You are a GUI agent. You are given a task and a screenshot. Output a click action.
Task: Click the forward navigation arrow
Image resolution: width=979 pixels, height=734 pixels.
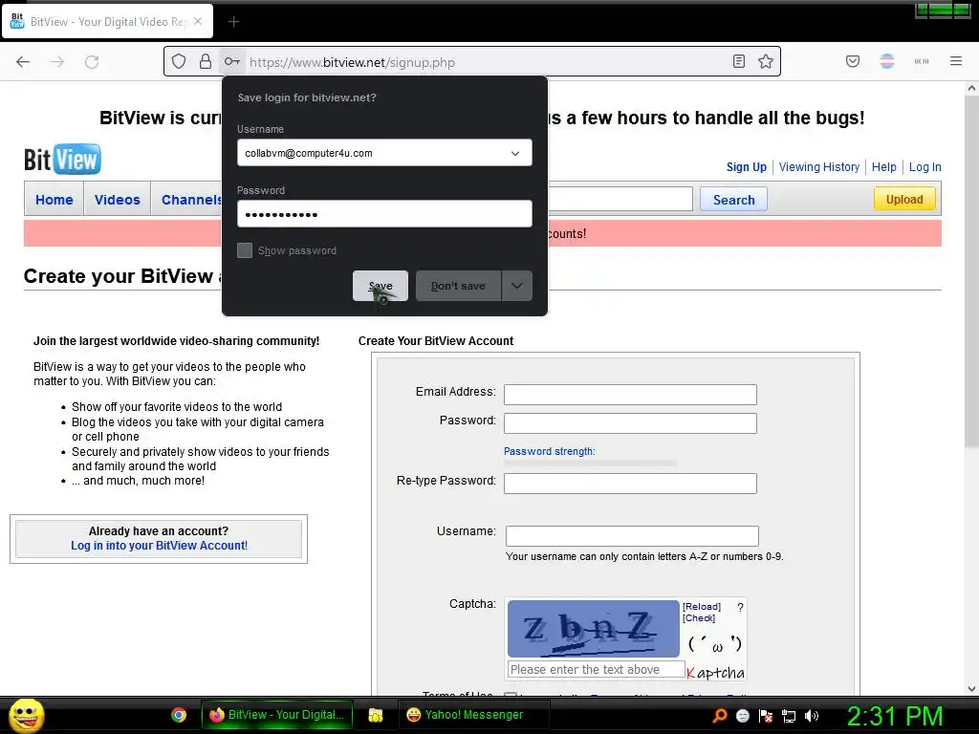[57, 62]
